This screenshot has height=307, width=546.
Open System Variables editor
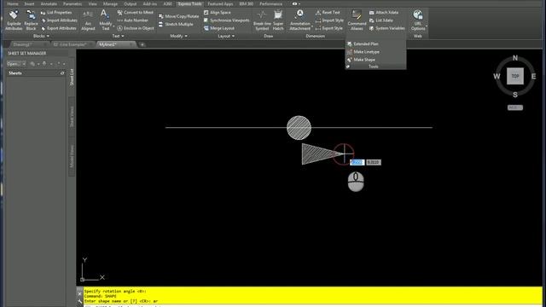tap(386, 28)
